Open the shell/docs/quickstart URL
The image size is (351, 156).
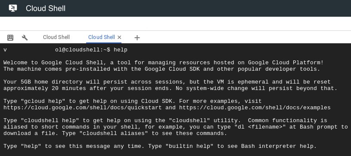pos(82,108)
